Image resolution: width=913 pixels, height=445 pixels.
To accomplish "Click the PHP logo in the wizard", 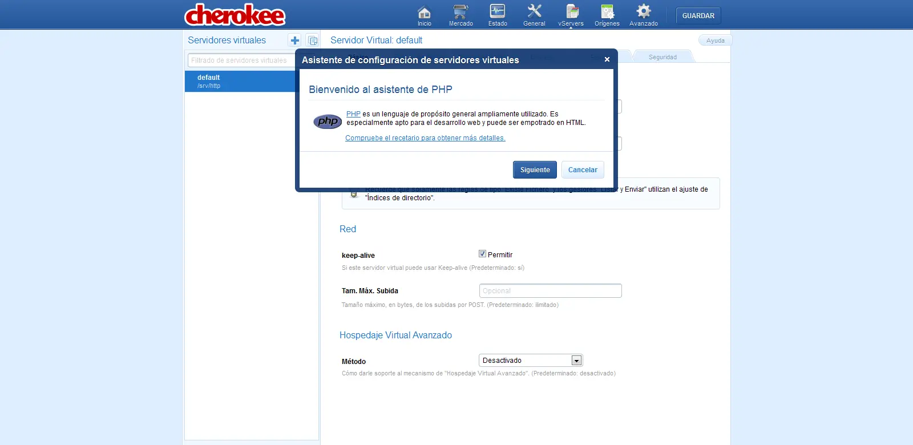I will tap(328, 121).
